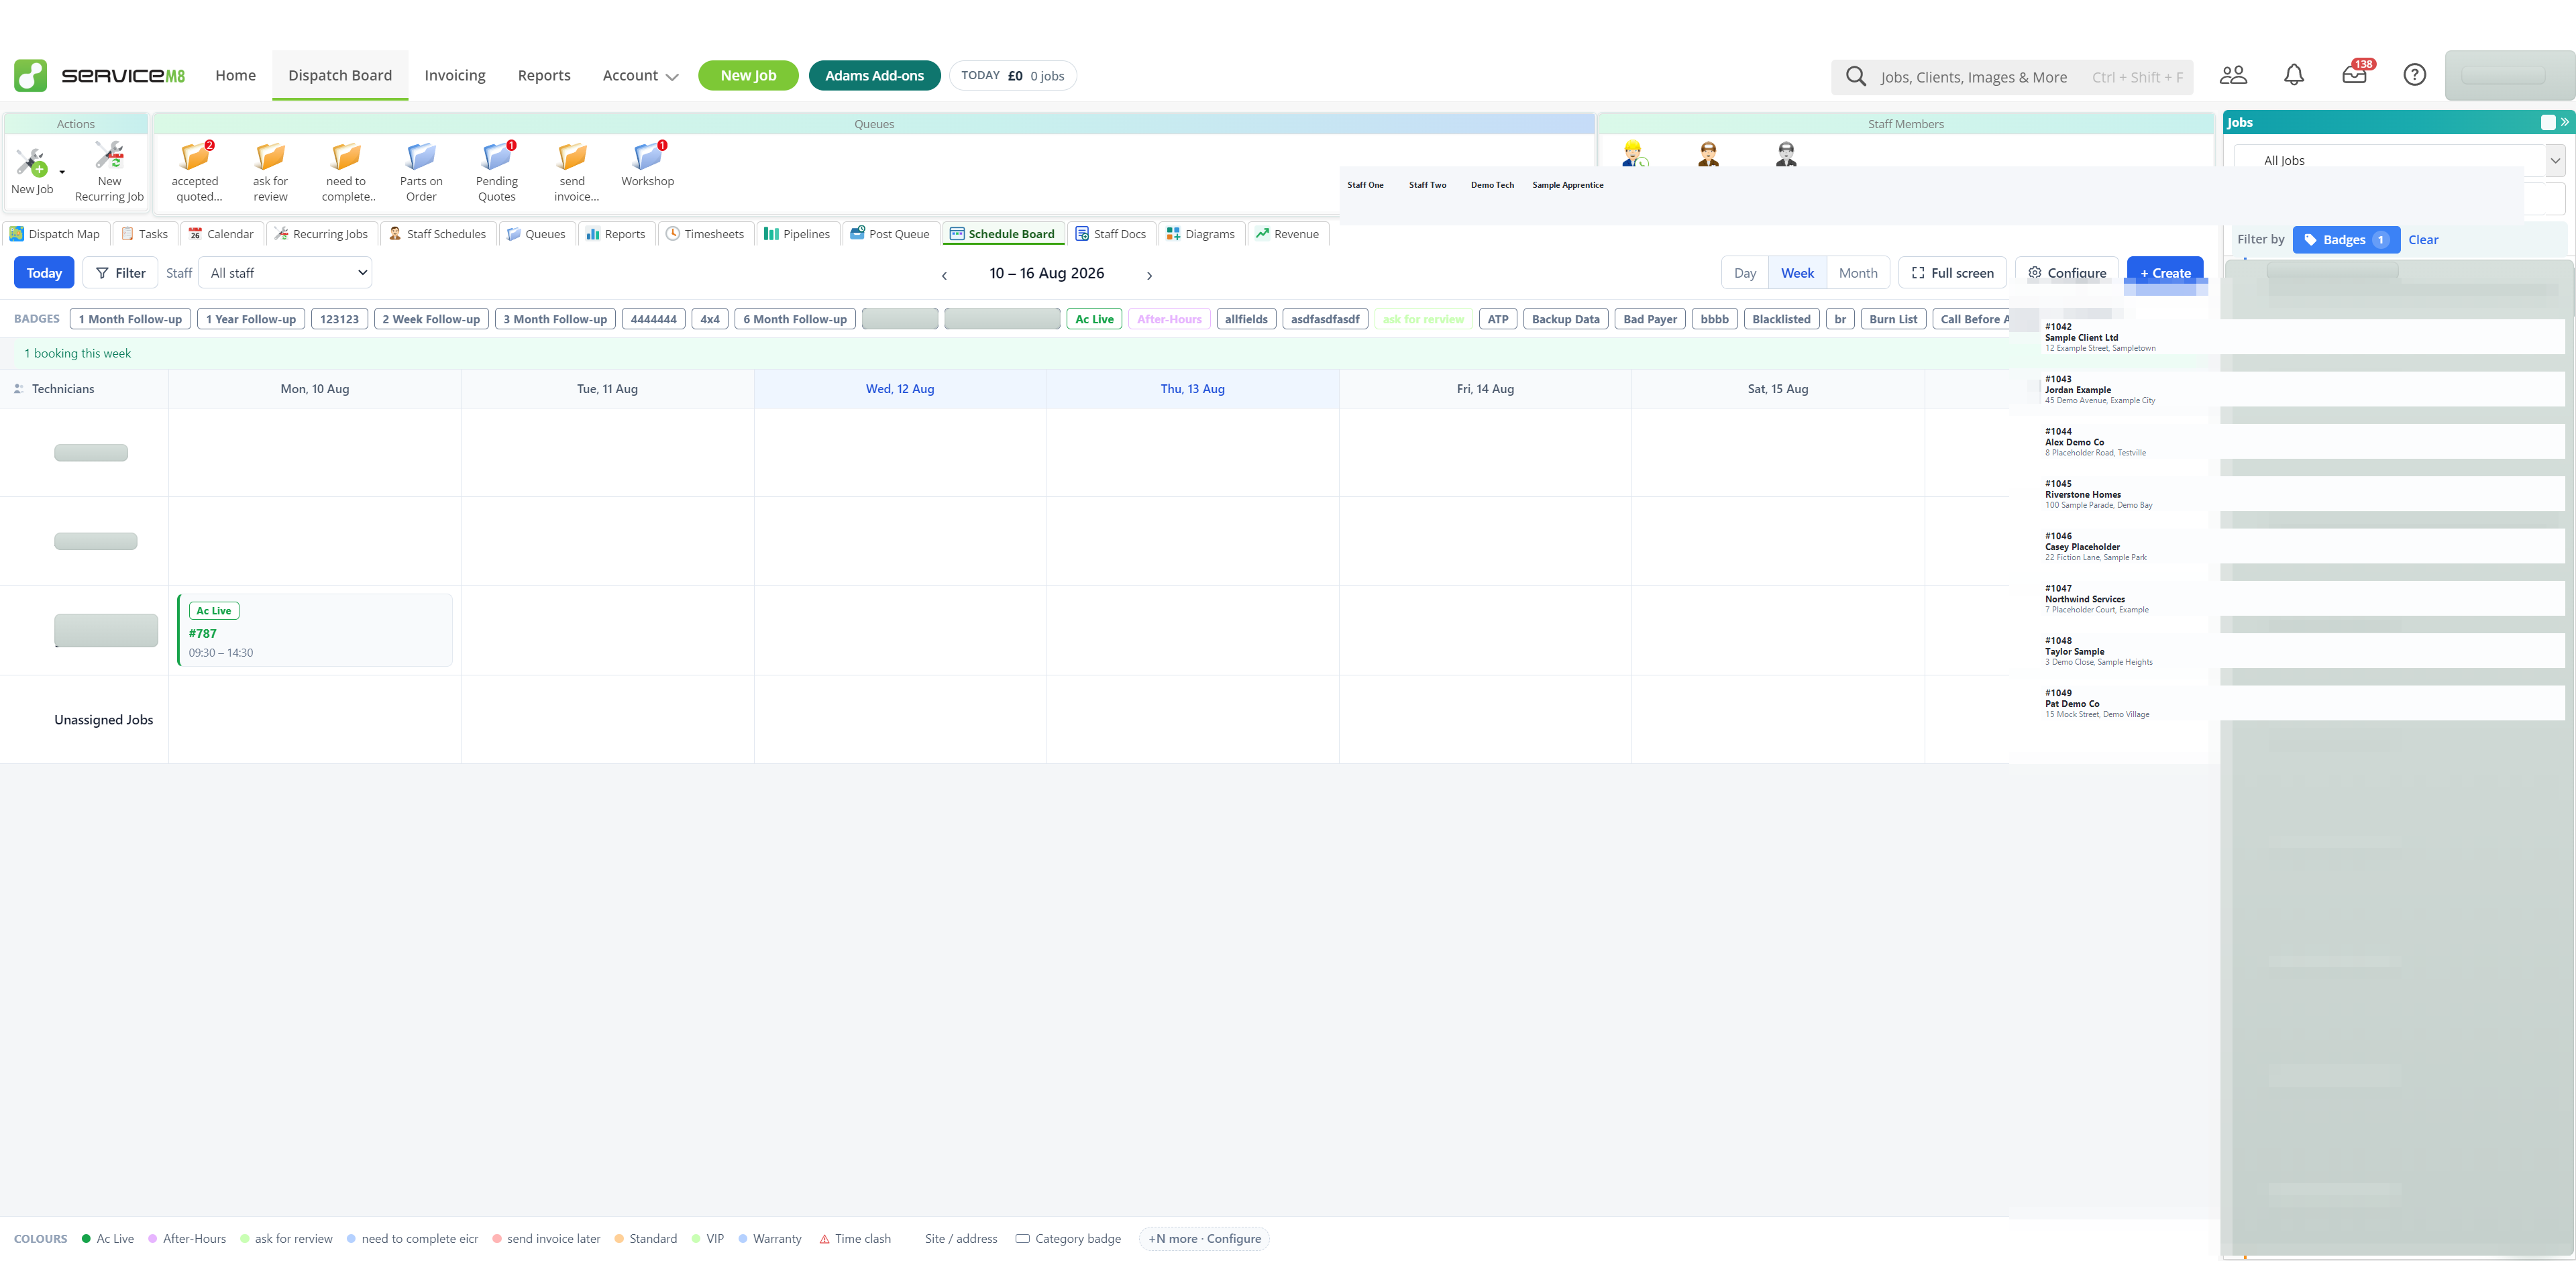Toggle the Blacklisted badge filter
Viewport: 2576px width, 1261px height.
coord(1781,319)
